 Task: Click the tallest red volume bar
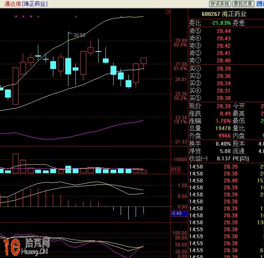15,163
